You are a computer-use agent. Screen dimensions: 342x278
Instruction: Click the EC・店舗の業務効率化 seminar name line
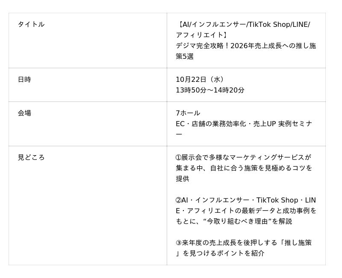244,124
